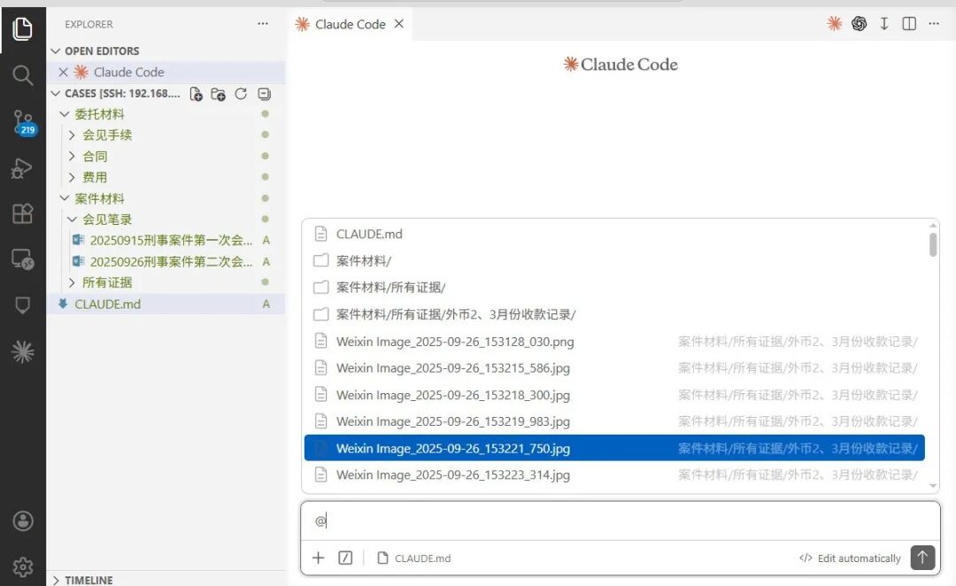Click the mention list scrollbar thumb
956x586 pixels.
933,244
